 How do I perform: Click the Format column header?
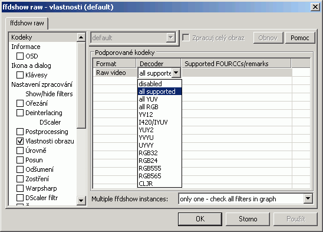114,64
